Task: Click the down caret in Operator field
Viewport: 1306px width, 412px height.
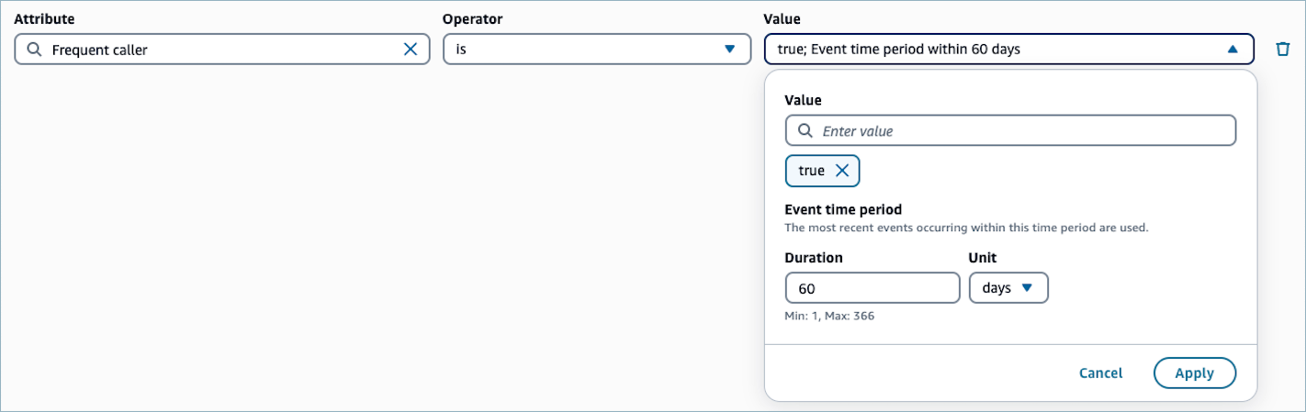Action: [730, 50]
